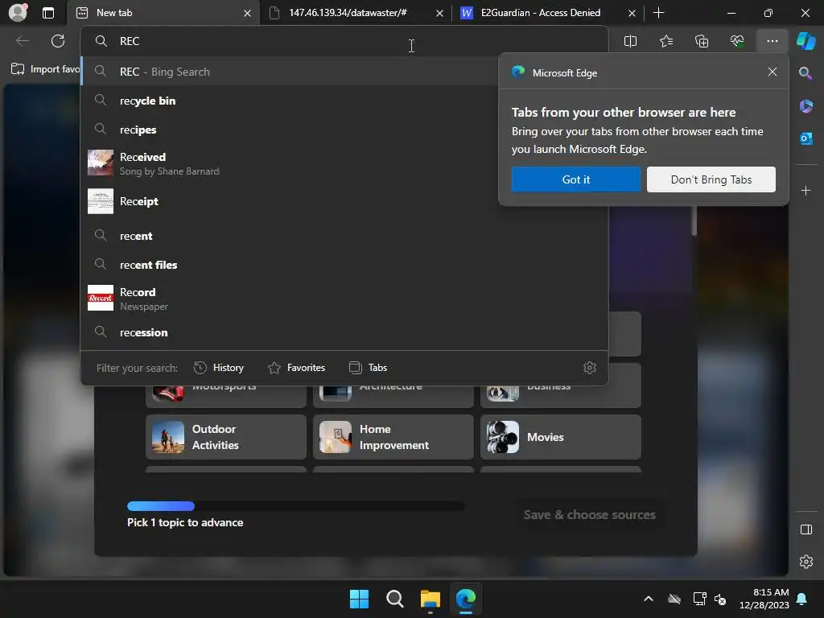Open the tab actions menu icon
This screenshot has height=618, width=824.
point(47,13)
